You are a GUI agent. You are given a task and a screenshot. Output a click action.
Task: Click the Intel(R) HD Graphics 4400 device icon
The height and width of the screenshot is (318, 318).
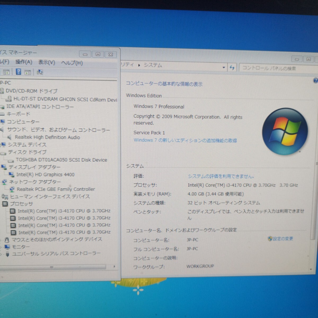[12, 174]
